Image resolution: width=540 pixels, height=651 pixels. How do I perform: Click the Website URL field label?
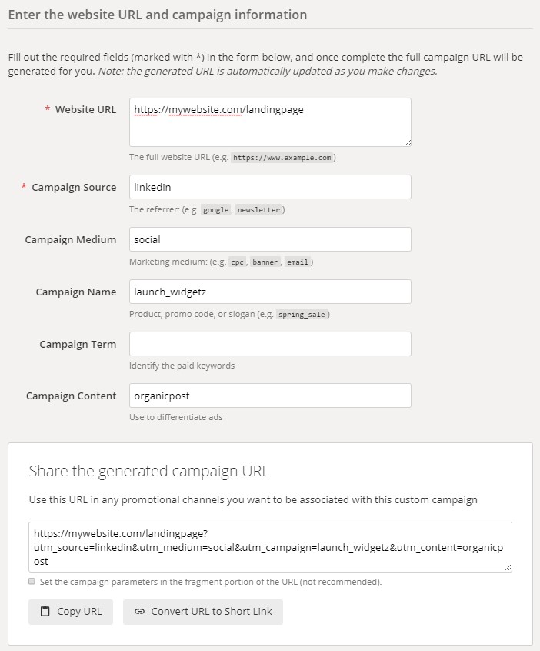(x=85, y=110)
